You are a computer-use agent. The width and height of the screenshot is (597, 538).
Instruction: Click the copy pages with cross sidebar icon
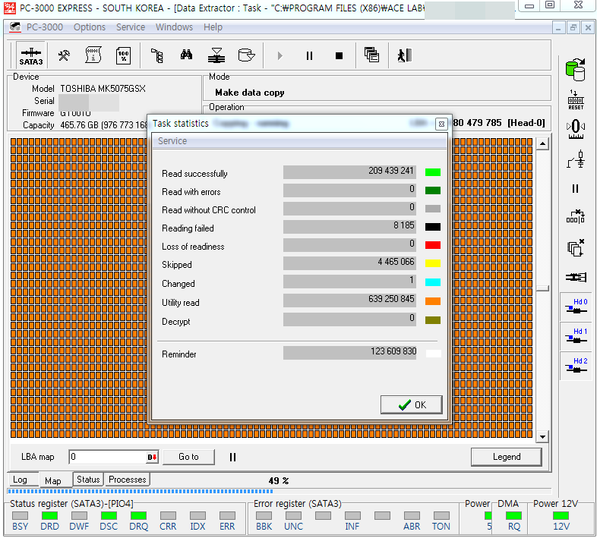click(576, 247)
